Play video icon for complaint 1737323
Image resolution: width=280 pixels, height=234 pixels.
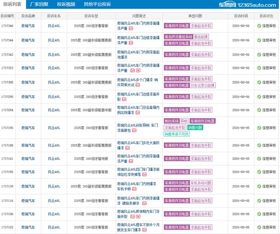click(138, 71)
